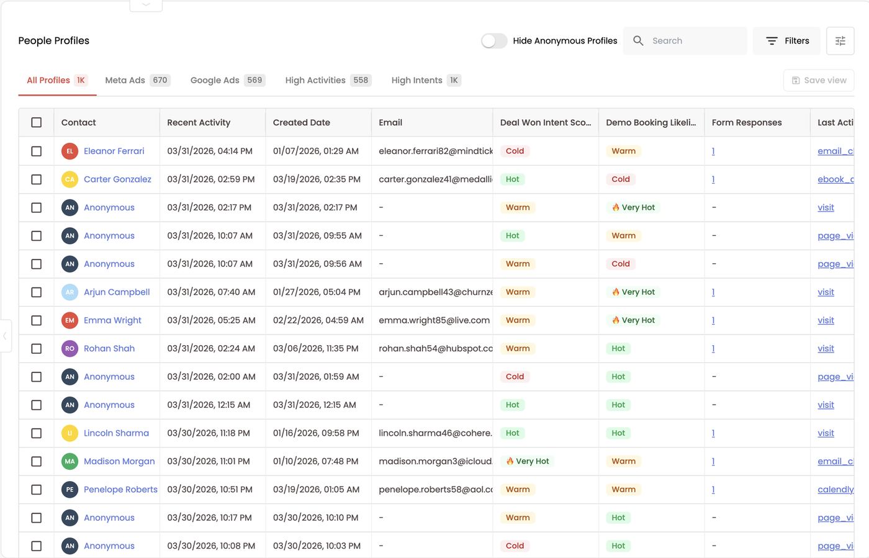Open Arjun Campbell's profile link

[117, 292]
